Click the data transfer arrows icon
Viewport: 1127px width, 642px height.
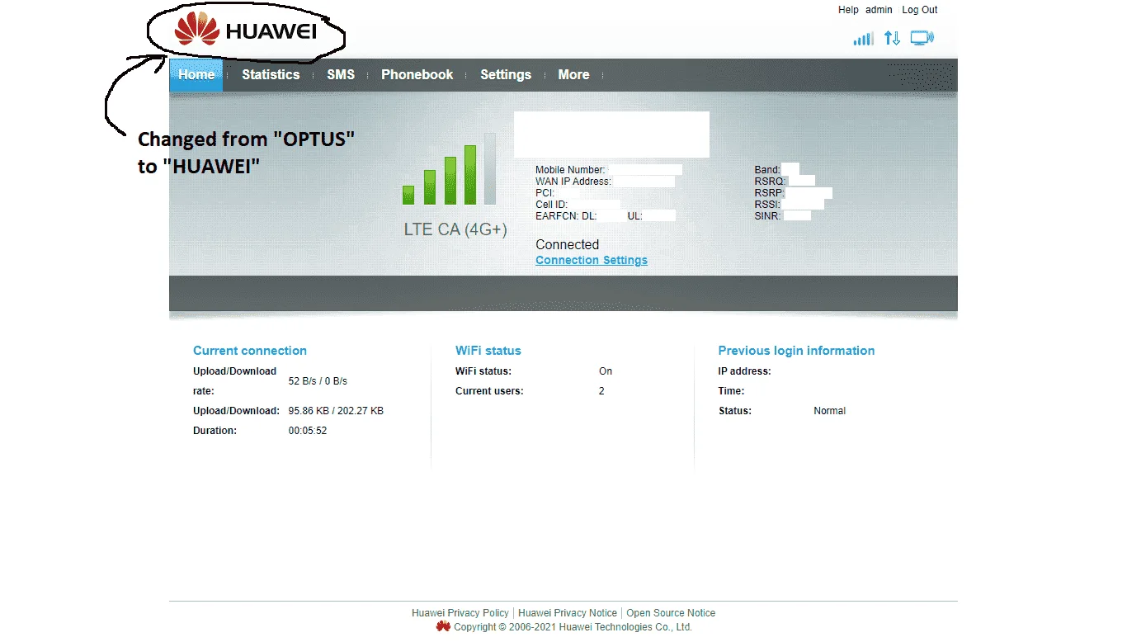(x=892, y=38)
